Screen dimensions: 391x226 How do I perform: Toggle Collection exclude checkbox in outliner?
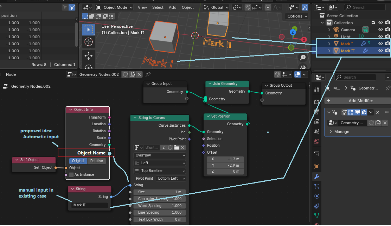[373, 23]
